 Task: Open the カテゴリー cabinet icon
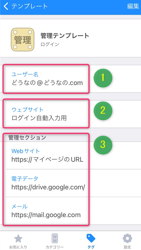[x=55, y=238]
